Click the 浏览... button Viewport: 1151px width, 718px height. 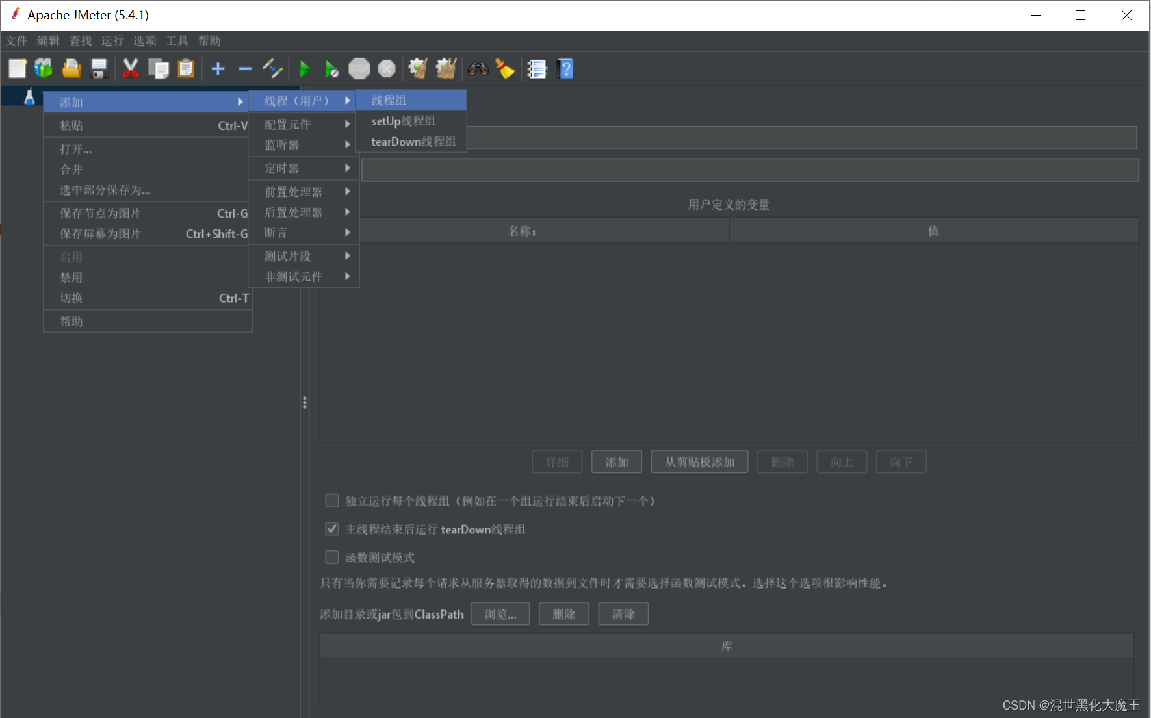click(500, 614)
